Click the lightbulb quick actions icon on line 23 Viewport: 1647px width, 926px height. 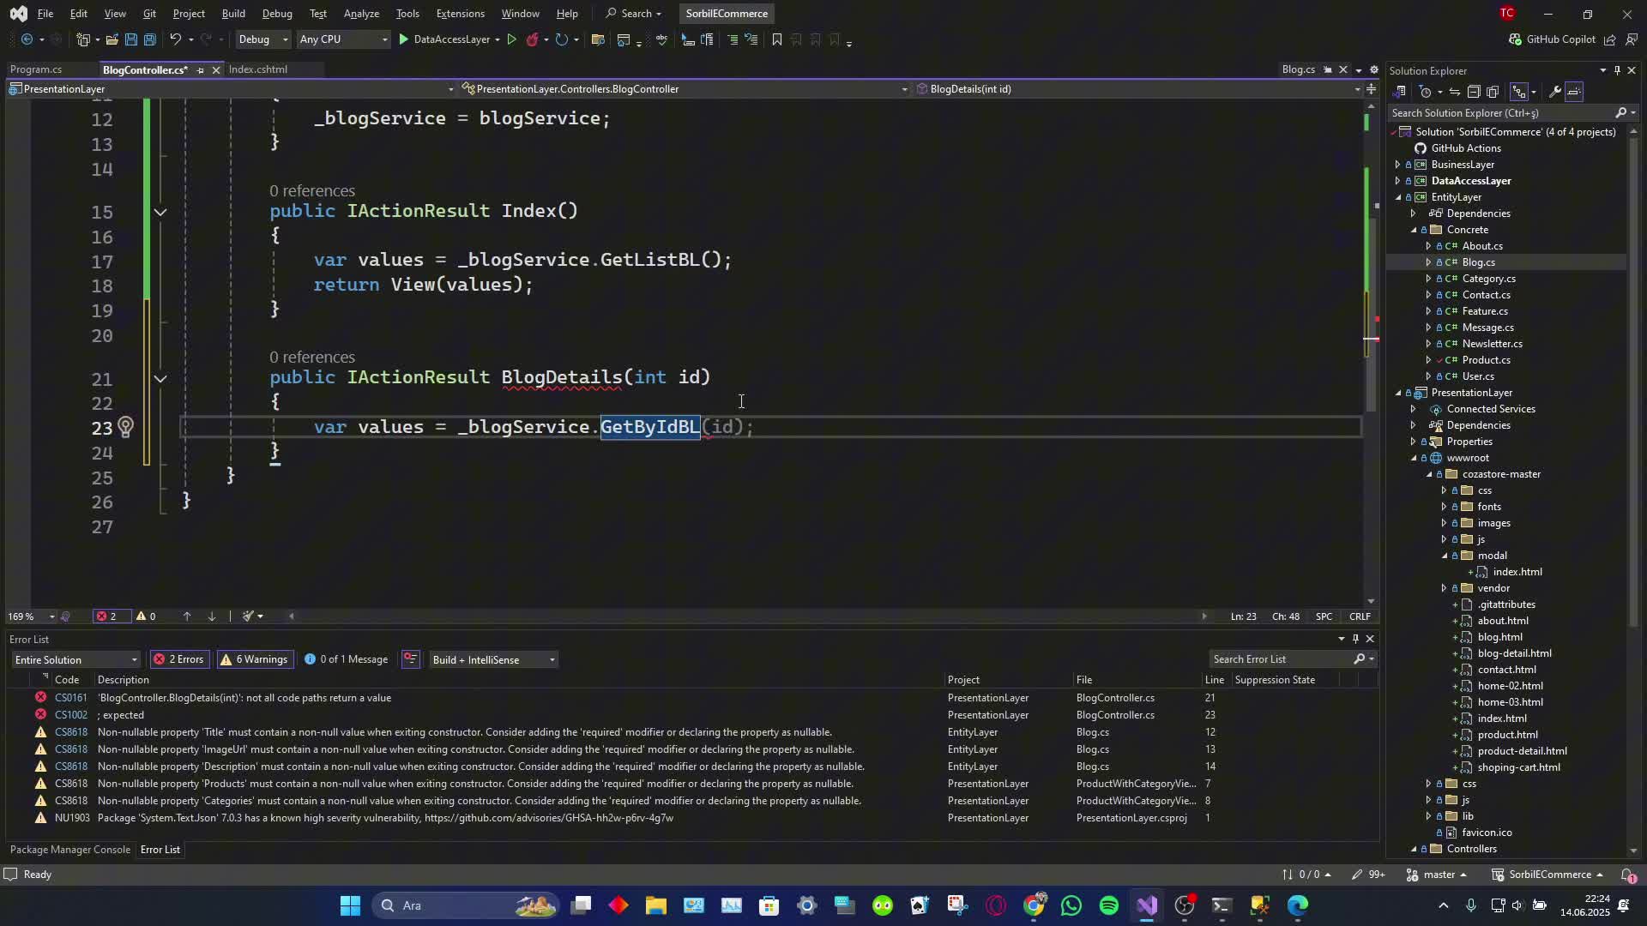125,426
